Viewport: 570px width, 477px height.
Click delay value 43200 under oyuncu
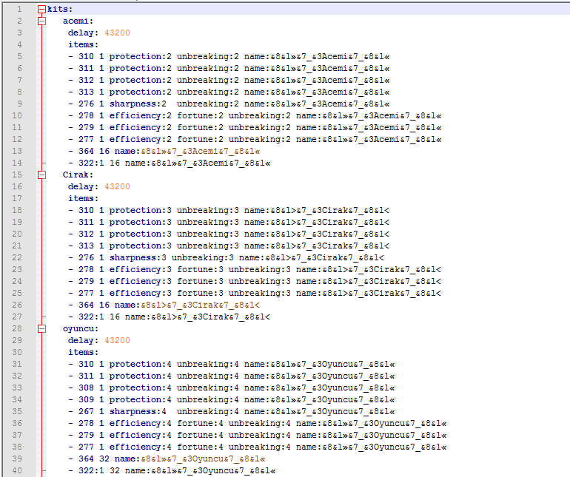point(117,340)
